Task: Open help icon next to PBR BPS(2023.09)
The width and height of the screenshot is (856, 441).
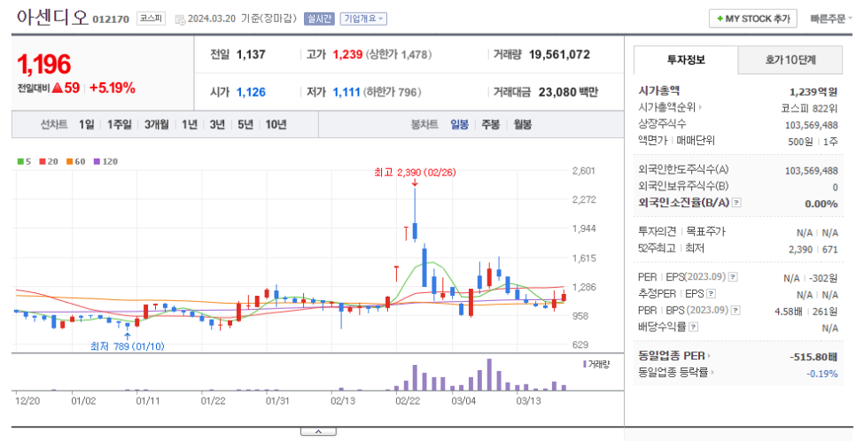Action: click(735, 310)
